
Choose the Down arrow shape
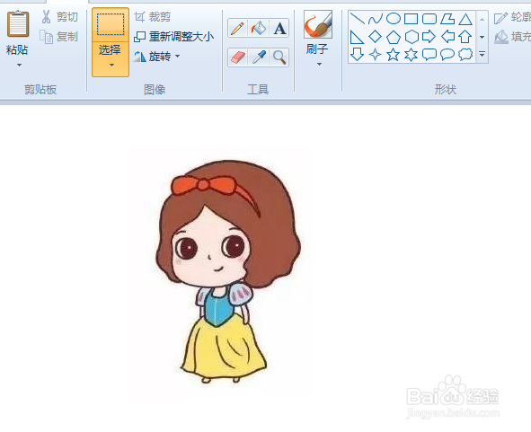[x=357, y=54]
